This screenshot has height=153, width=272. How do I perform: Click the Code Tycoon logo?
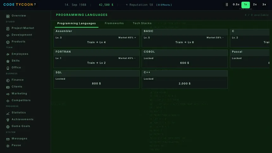tap(18, 4)
